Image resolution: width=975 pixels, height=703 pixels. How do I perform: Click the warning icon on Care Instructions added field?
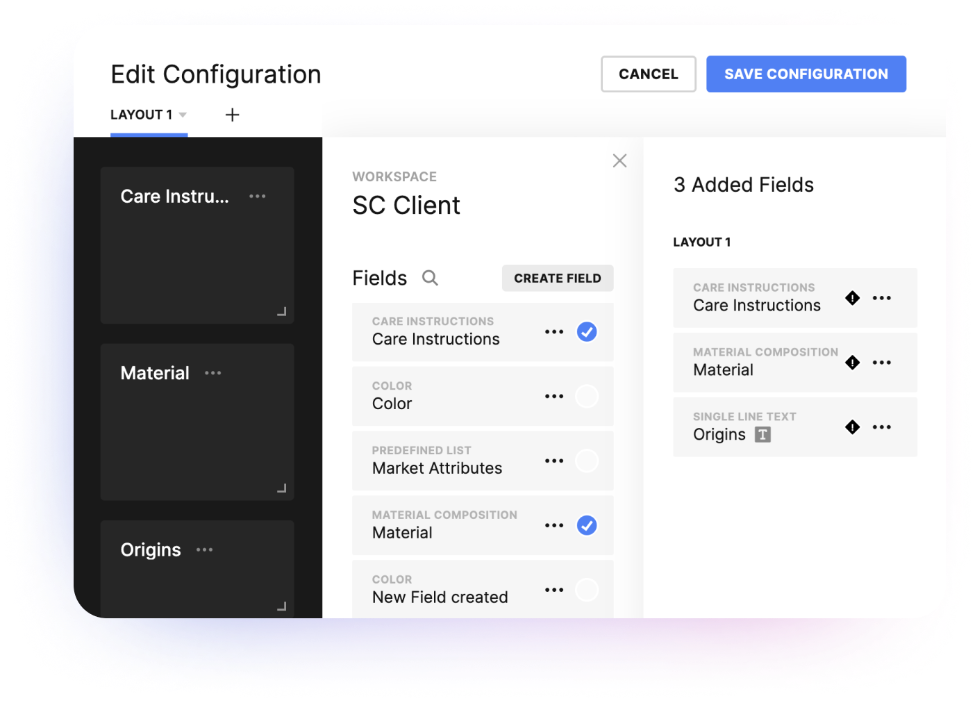point(852,297)
